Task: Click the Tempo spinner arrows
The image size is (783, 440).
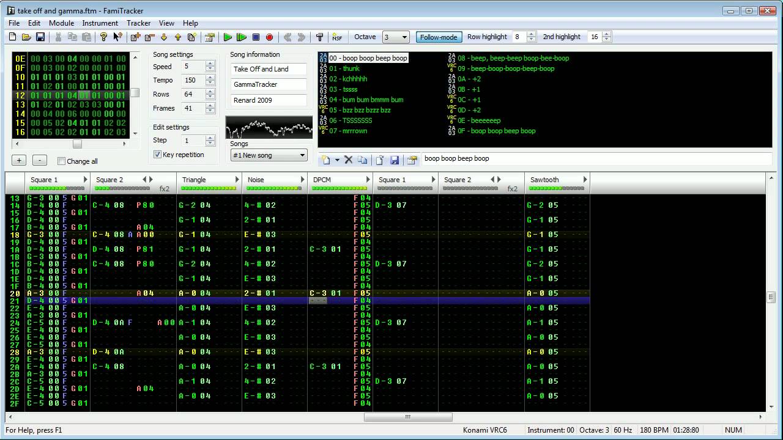Action: [x=210, y=81]
